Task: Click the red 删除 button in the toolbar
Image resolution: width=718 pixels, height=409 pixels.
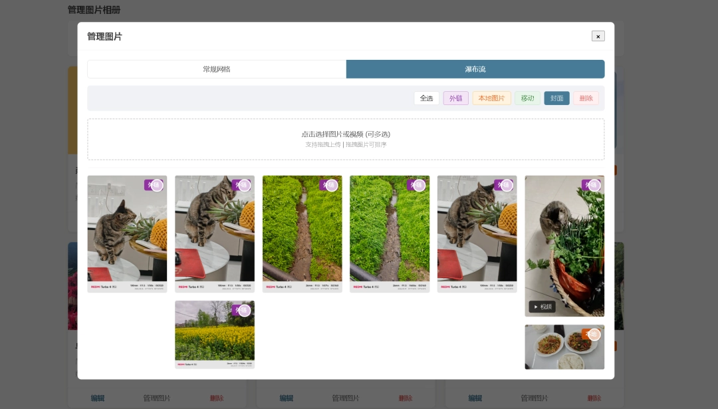Action: point(586,98)
